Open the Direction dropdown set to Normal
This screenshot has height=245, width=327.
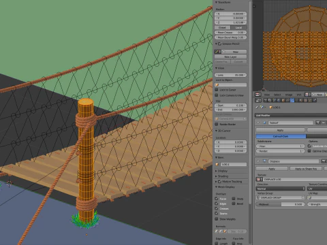281,189
